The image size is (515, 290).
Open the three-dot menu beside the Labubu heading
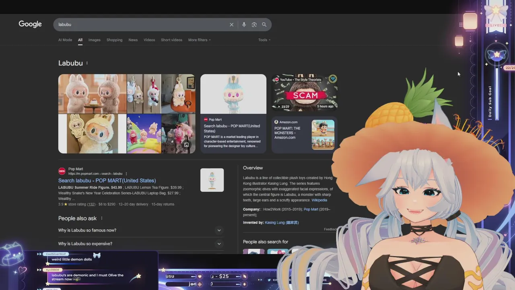[x=87, y=63]
